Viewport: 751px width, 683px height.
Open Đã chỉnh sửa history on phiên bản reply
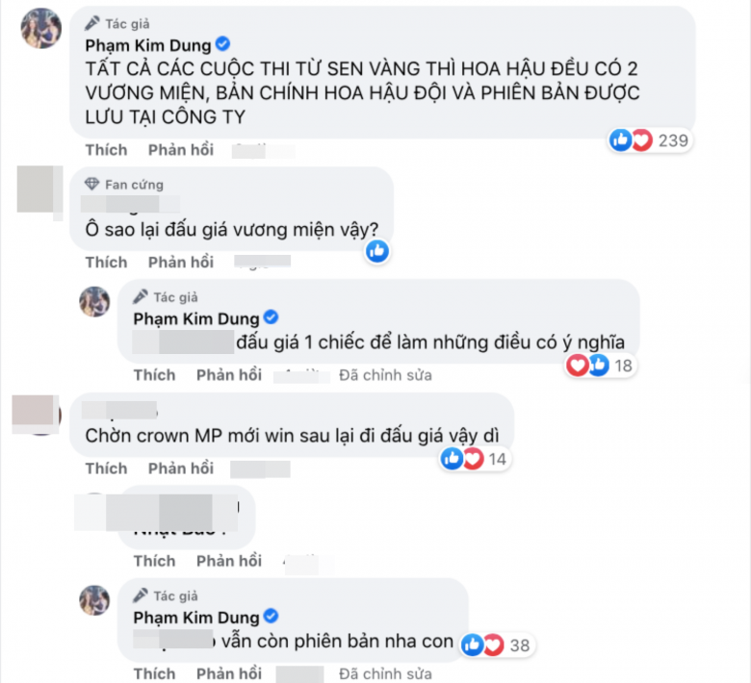(385, 674)
